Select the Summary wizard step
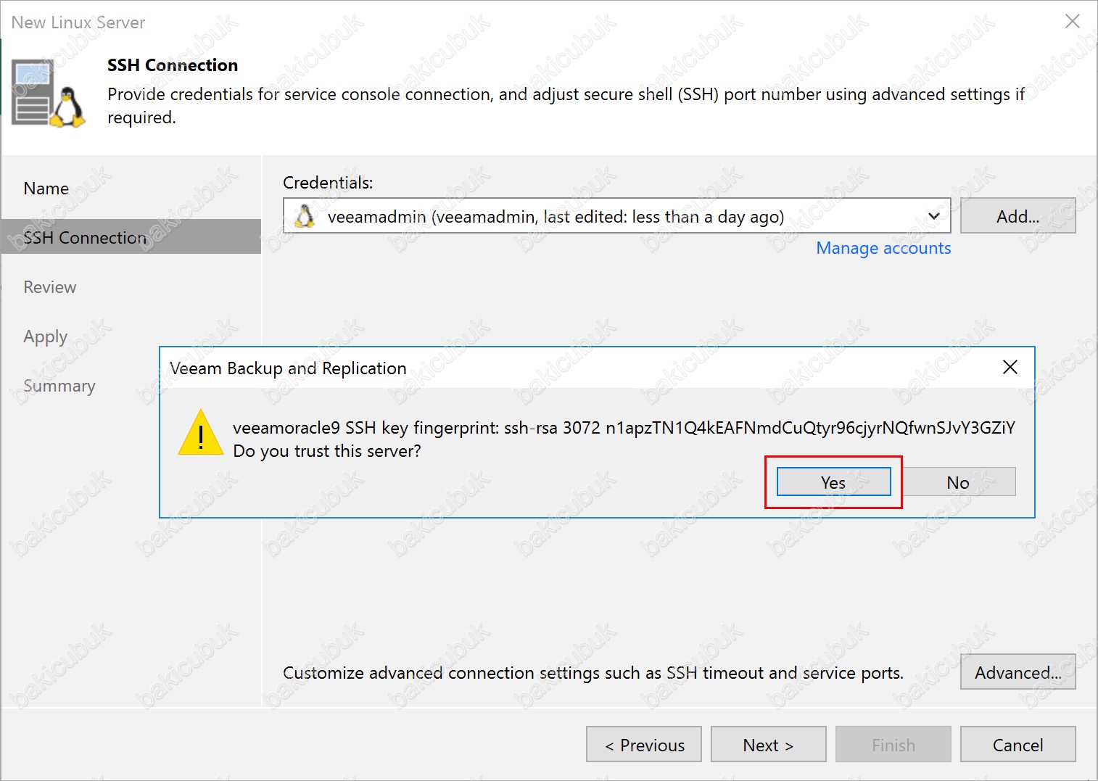 pos(59,386)
